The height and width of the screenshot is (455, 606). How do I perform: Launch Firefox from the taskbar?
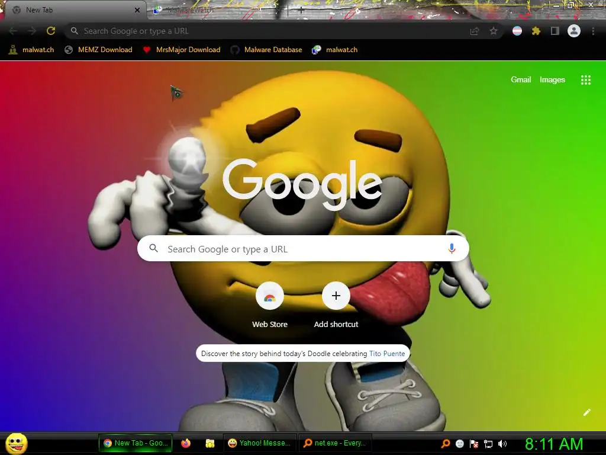(185, 443)
